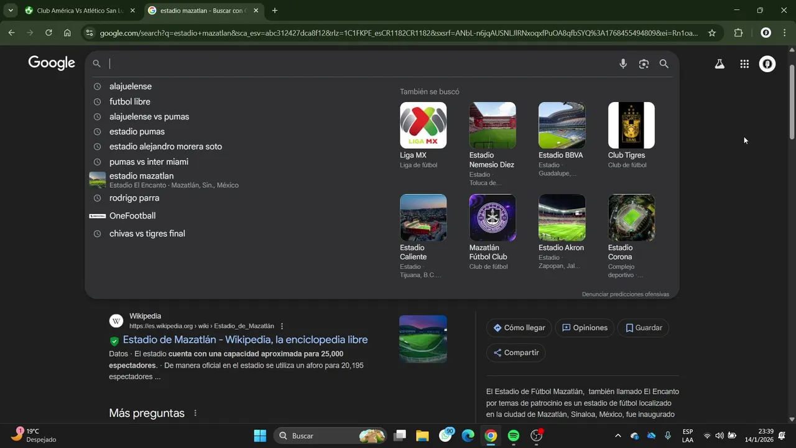
Task: Select suggestion 'alajuelense'
Action: point(130,86)
